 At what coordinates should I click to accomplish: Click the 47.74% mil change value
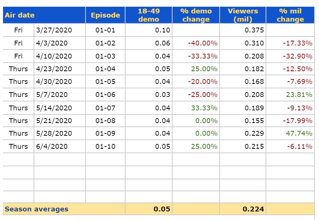299,133
